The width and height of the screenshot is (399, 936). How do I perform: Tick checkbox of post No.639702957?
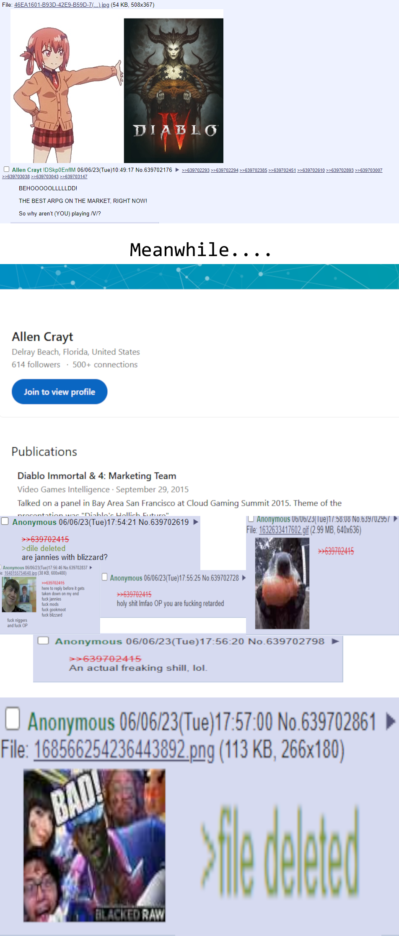(251, 519)
